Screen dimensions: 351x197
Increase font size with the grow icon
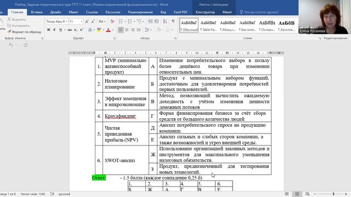pyautogui.click(x=87, y=21)
